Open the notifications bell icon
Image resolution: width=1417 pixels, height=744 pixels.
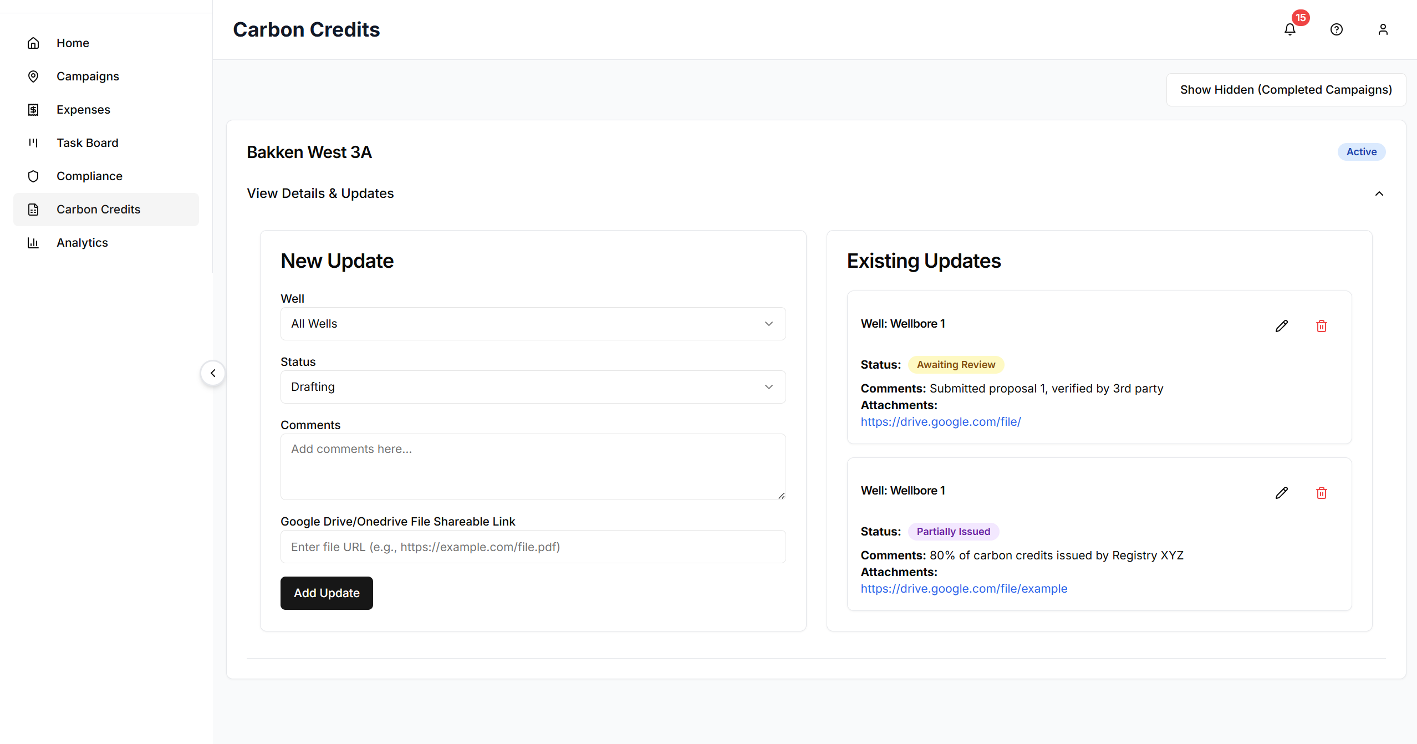[x=1290, y=29]
